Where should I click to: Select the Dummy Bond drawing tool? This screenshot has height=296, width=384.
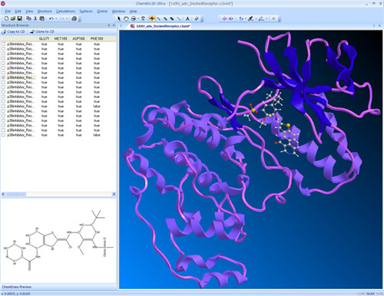pyautogui.click(x=179, y=18)
